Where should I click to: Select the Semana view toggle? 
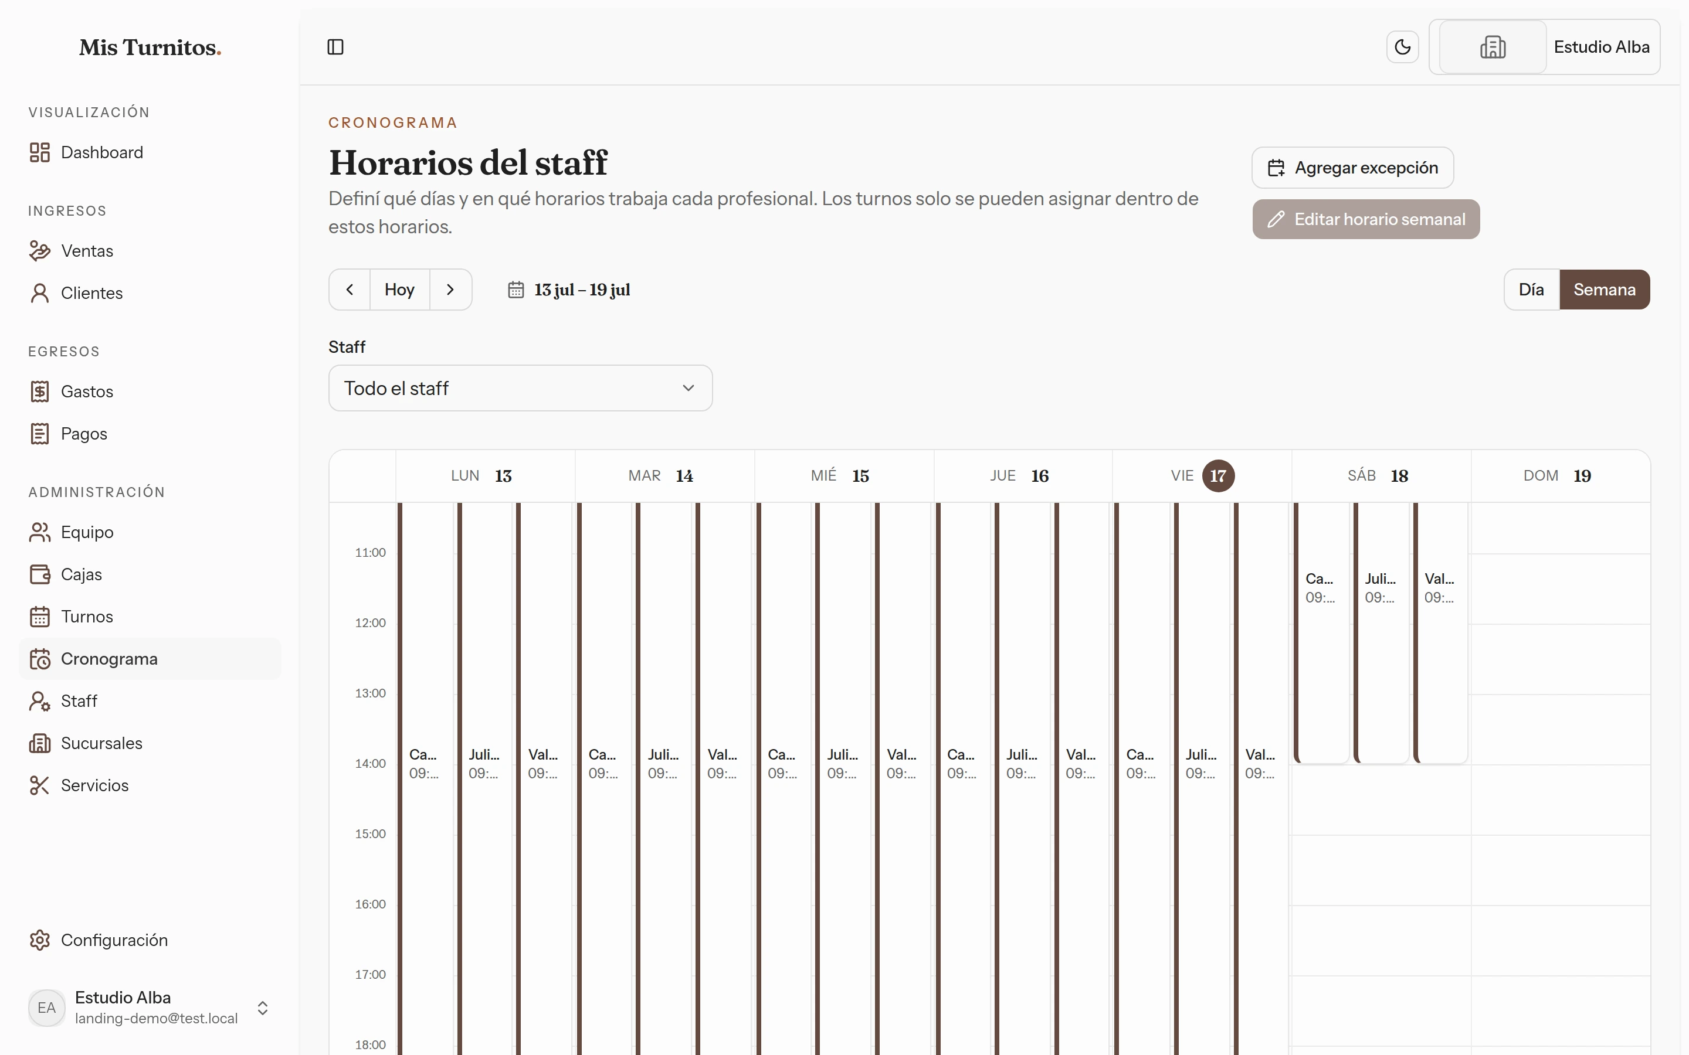tap(1604, 290)
